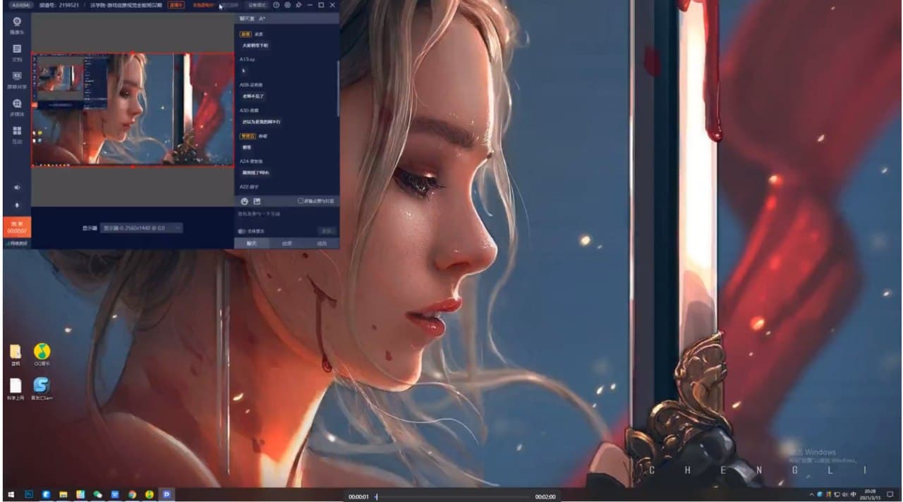Screen dimensions: 903x502
Task: Click the video progress bar at the bottom
Action: click(453, 496)
